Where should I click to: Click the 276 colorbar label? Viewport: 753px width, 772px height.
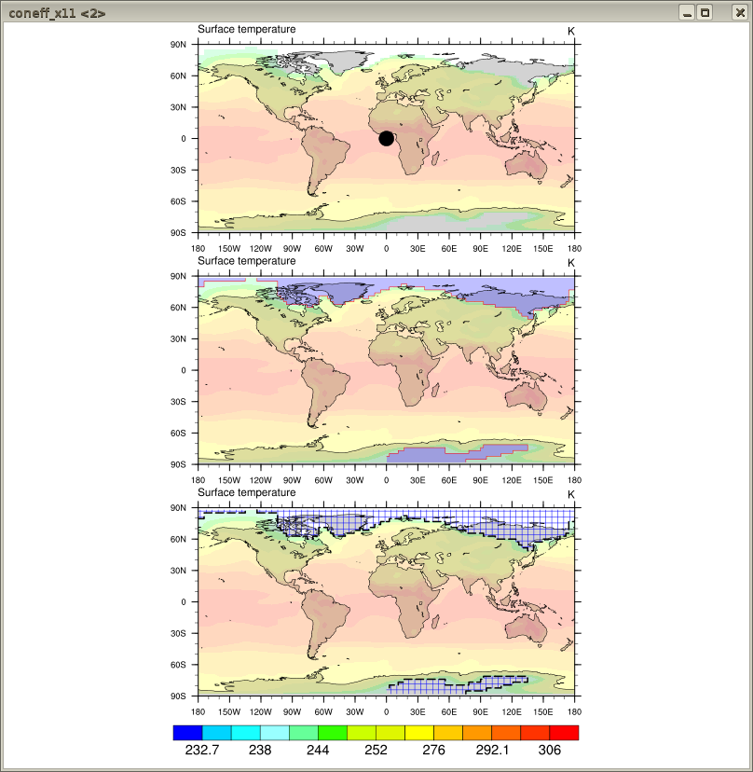(x=434, y=750)
